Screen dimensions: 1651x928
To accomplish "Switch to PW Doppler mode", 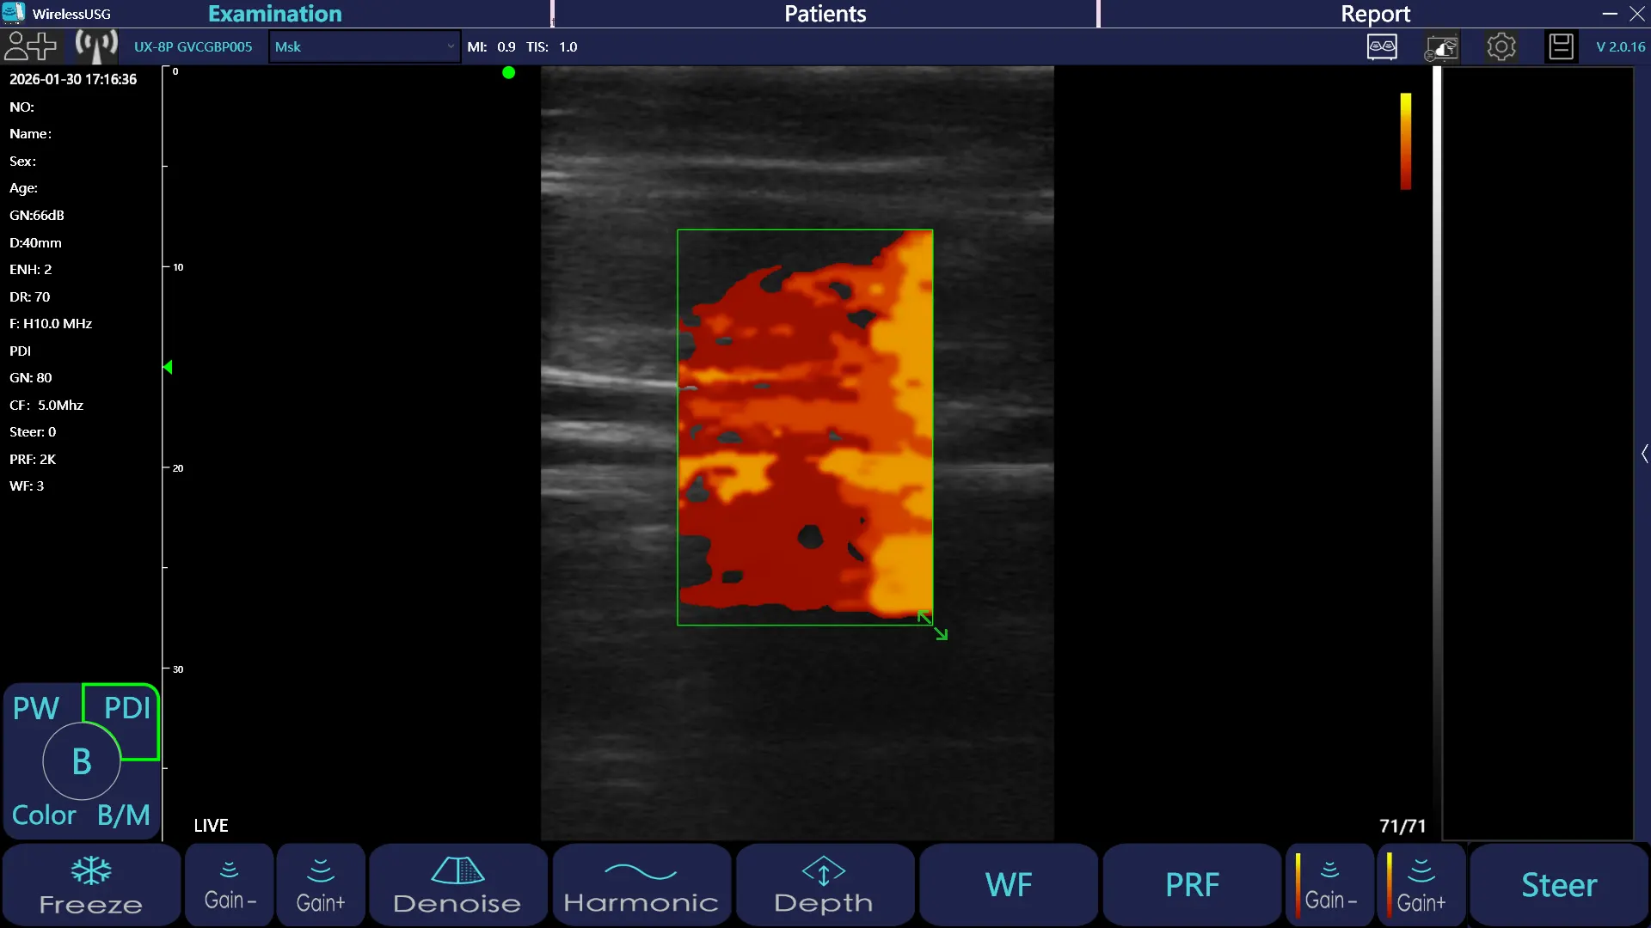I will (36, 708).
